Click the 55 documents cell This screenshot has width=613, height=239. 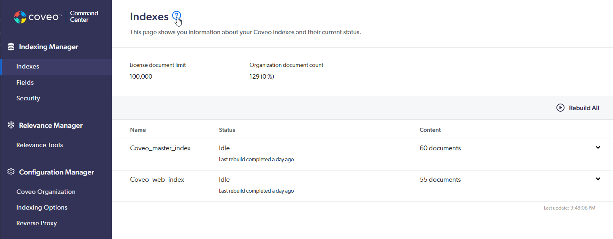click(440, 180)
